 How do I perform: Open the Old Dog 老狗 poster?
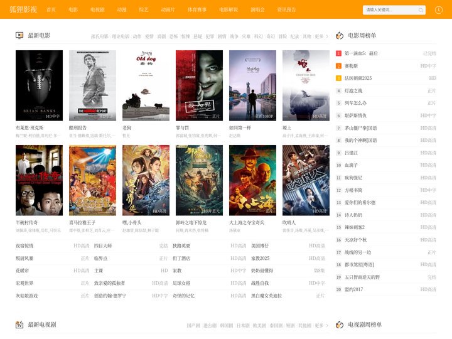(146, 85)
